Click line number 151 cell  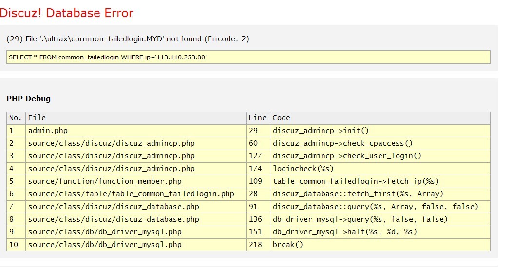(x=258, y=232)
